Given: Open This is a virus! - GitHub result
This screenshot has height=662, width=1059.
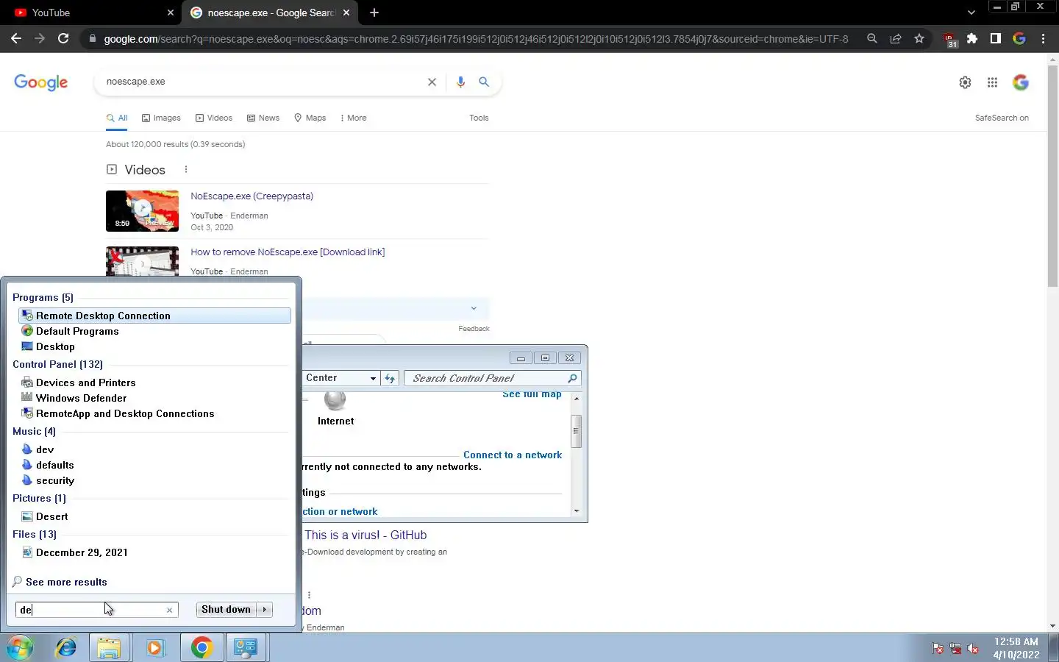Looking at the screenshot, I should [x=366, y=535].
